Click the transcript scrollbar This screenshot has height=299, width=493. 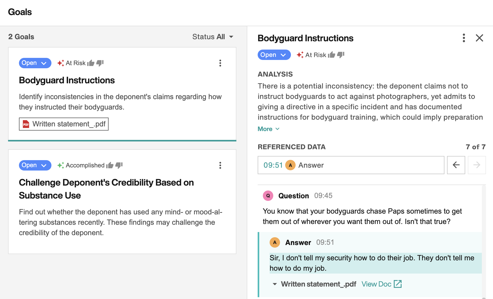click(484, 241)
